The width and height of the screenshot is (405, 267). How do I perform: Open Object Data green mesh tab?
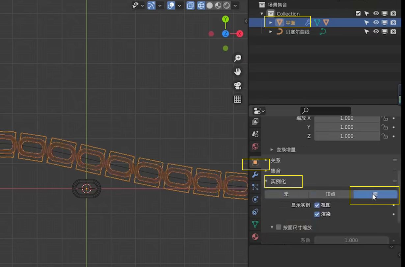(255, 224)
